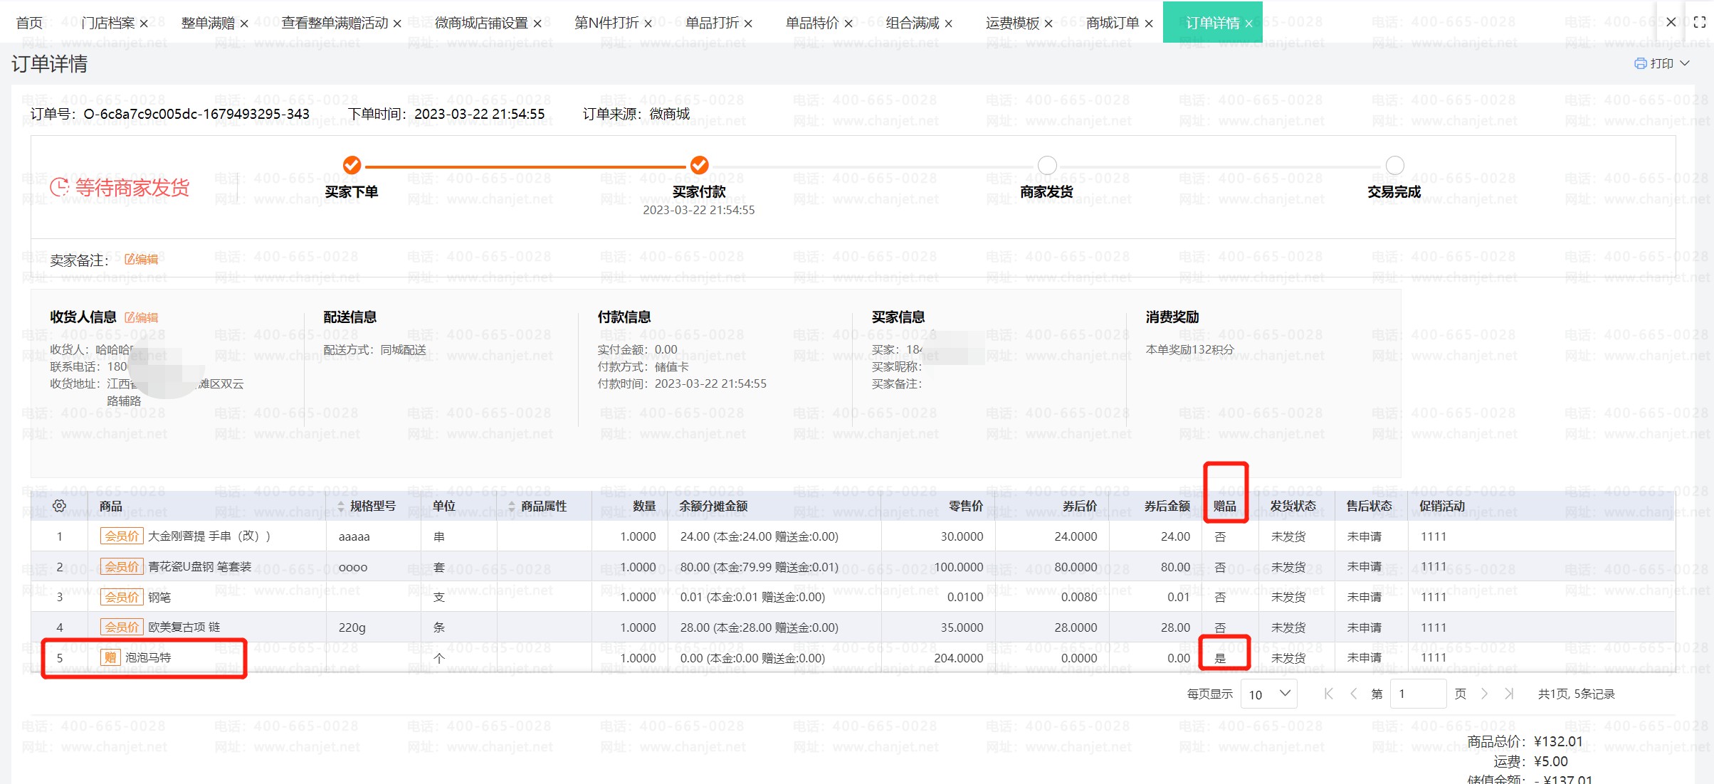The image size is (1714, 784).
Task: Close the 商城订单 tab
Action: (1148, 23)
